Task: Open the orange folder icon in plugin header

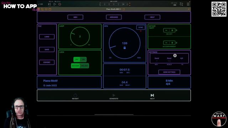Action: [x=50, y=9]
